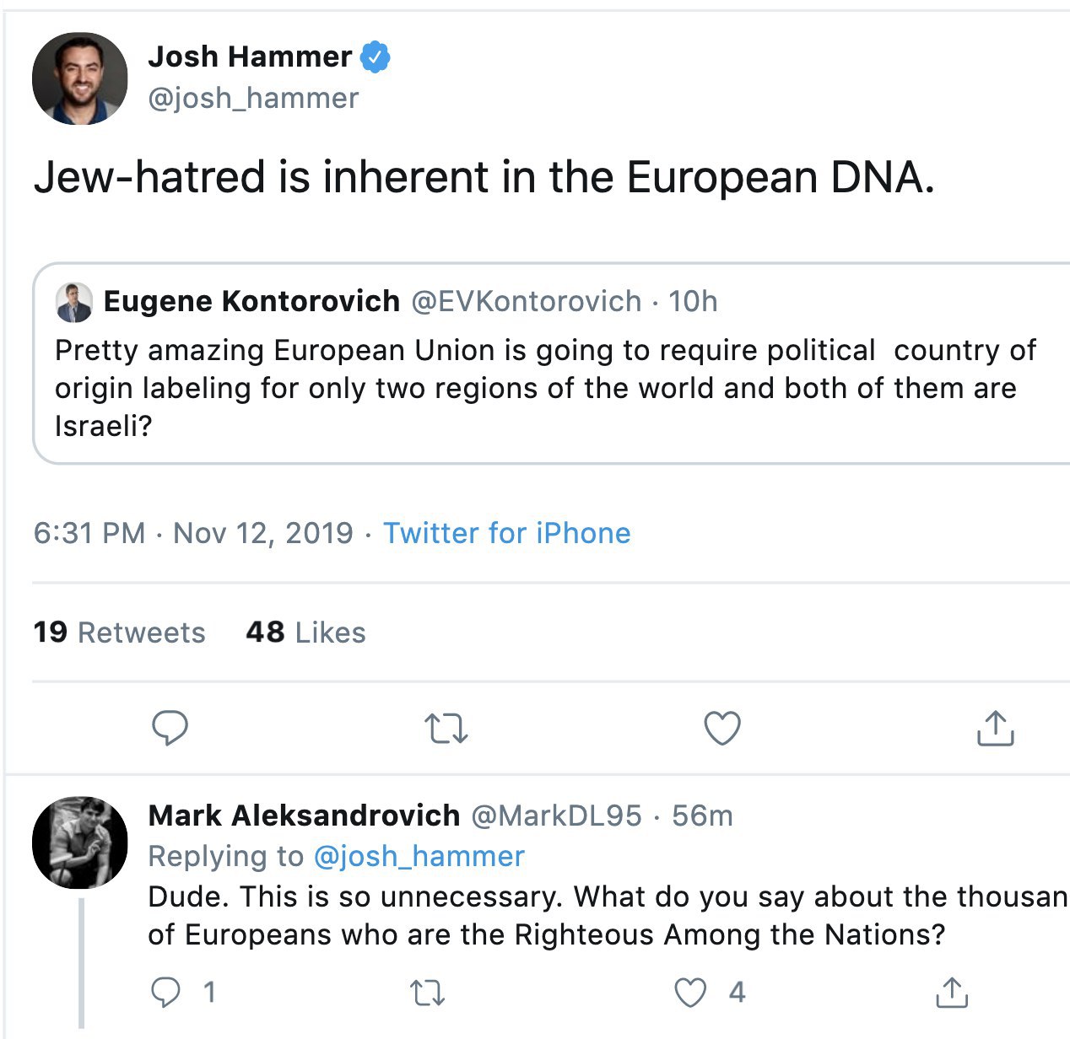This screenshot has height=1039, width=1070.
Task: Click the share icon on main tweet
Action: (995, 729)
